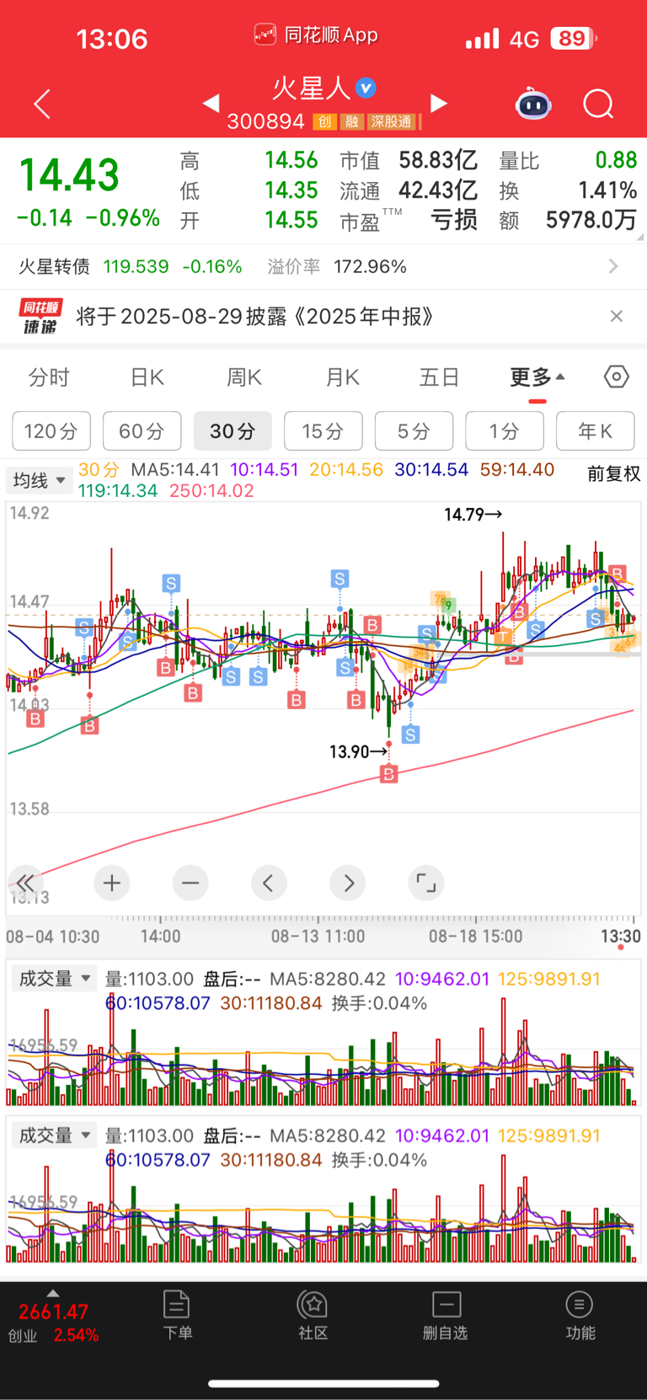Move the chart right with the right chevron

(348, 883)
